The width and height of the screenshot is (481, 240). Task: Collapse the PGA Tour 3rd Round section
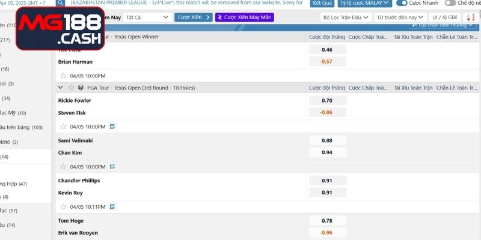coord(61,88)
